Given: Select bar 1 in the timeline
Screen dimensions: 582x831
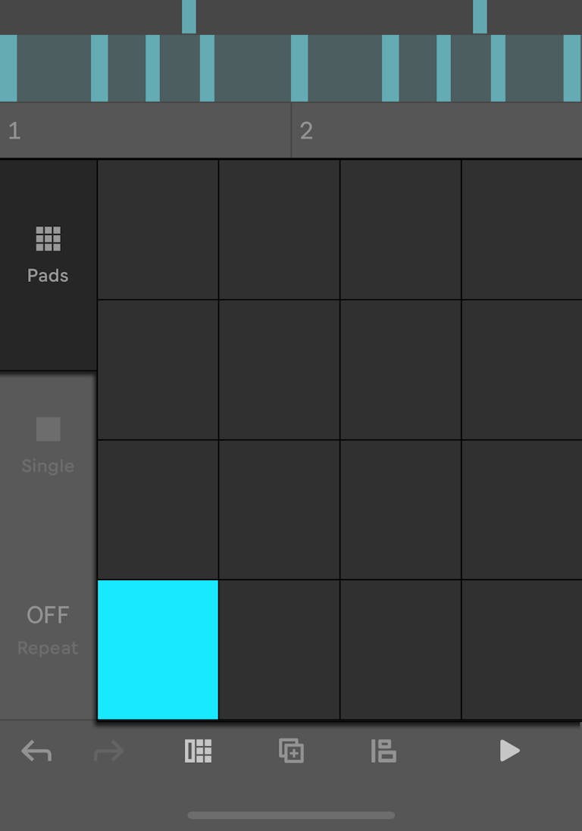Looking at the screenshot, I should [144, 130].
